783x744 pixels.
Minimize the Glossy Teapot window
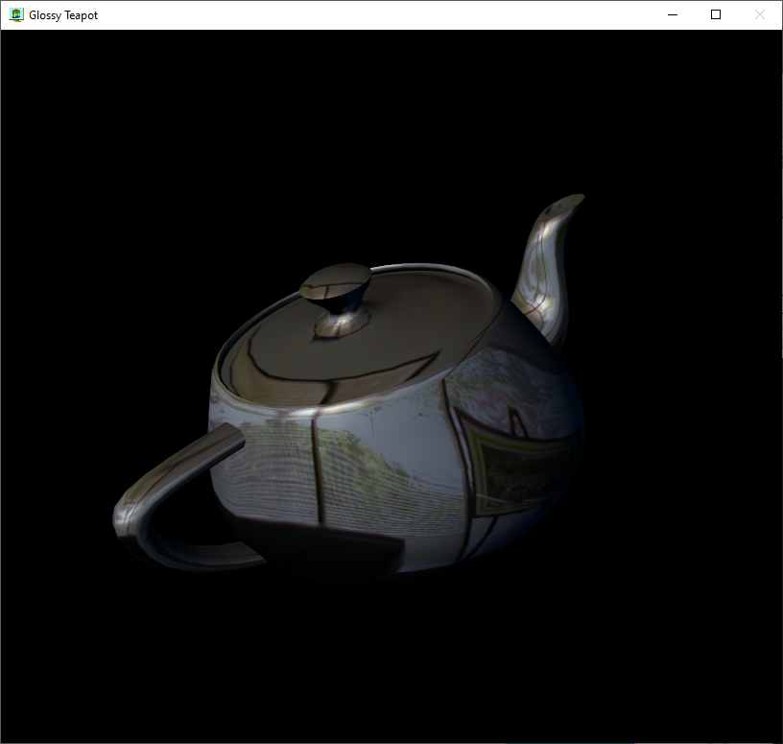pos(673,15)
